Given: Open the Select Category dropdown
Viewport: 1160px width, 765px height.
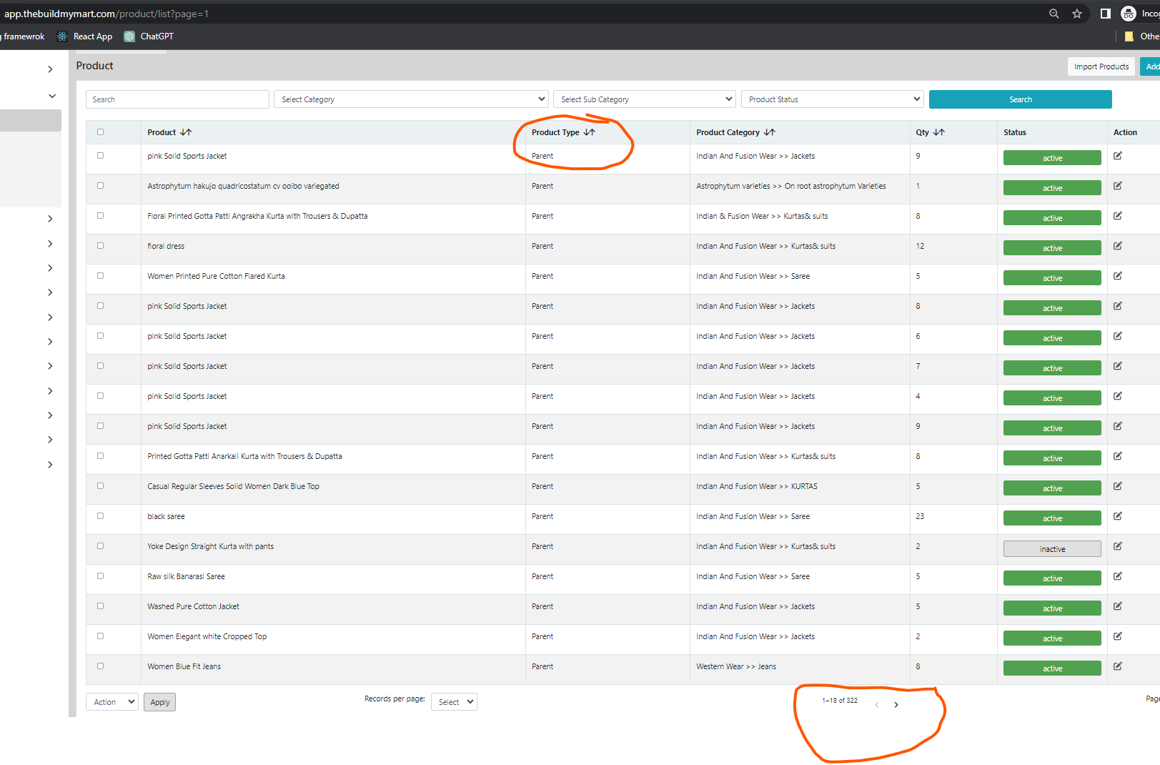Looking at the screenshot, I should pyautogui.click(x=411, y=99).
